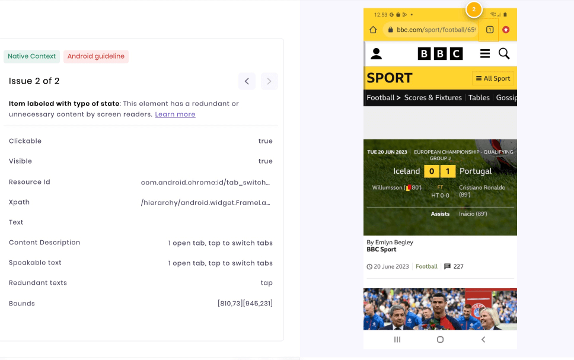Go to the next issue

point(269,81)
